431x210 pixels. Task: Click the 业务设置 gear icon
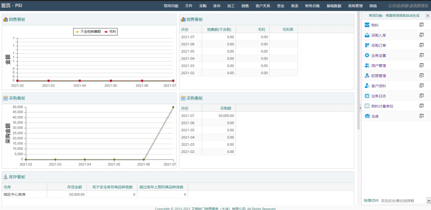[367, 55]
